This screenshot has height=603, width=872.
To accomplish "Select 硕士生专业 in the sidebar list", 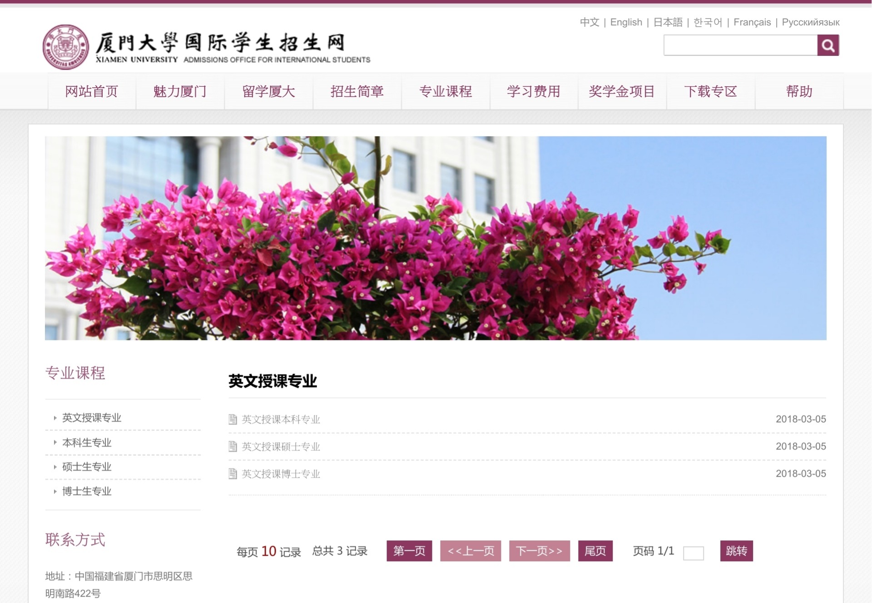I will click(x=87, y=467).
